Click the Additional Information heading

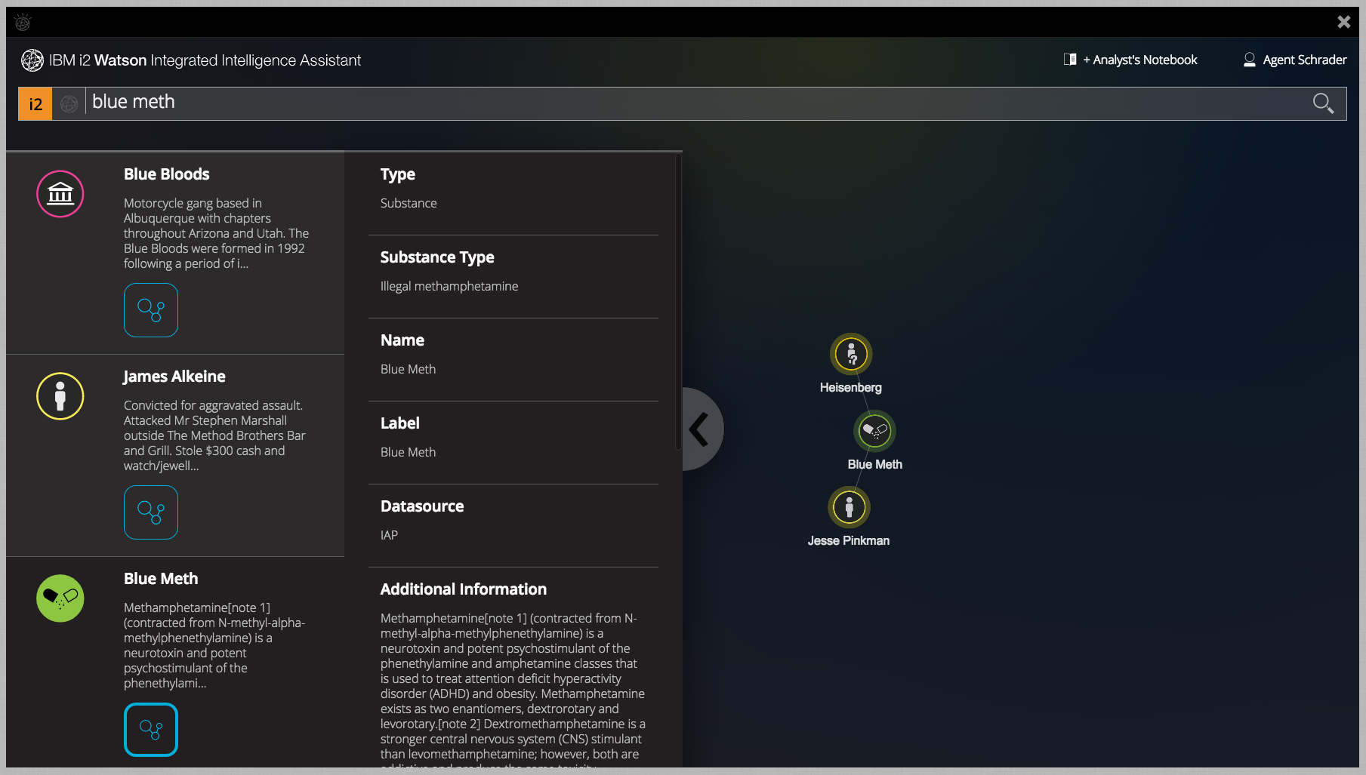pyautogui.click(x=464, y=589)
